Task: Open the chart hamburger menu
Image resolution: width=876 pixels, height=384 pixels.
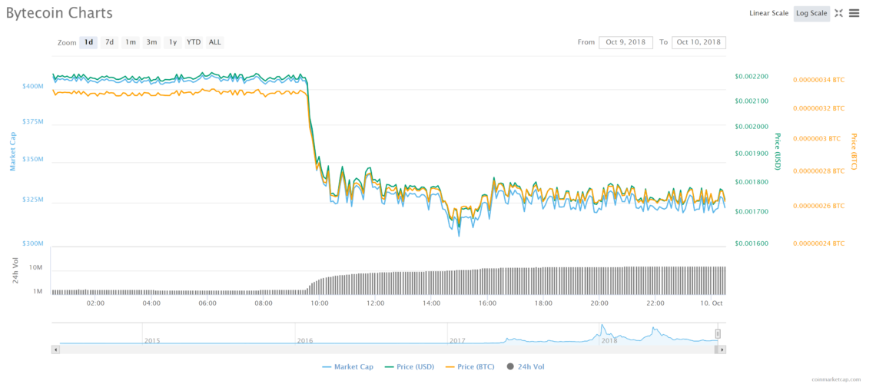Action: (854, 13)
